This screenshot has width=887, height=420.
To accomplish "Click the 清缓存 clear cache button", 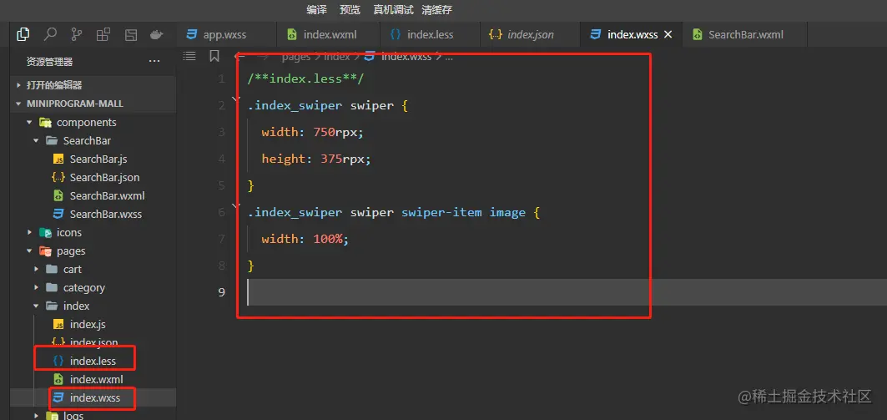I will point(436,10).
